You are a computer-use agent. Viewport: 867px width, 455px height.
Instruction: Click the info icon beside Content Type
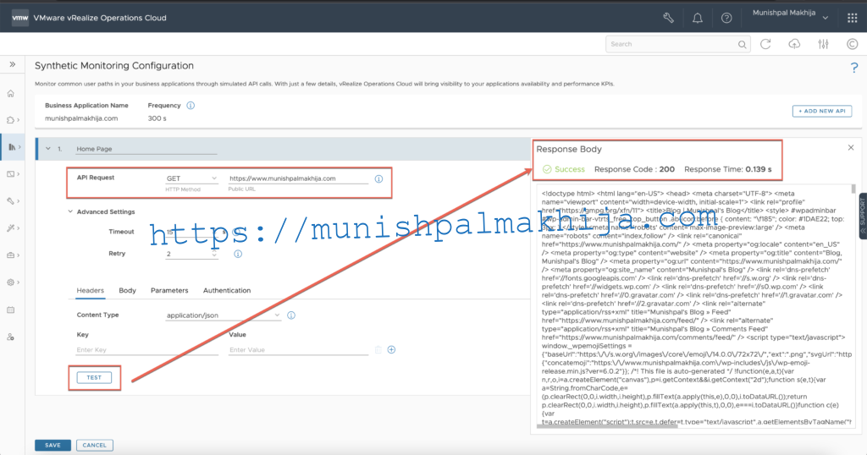pos(291,315)
